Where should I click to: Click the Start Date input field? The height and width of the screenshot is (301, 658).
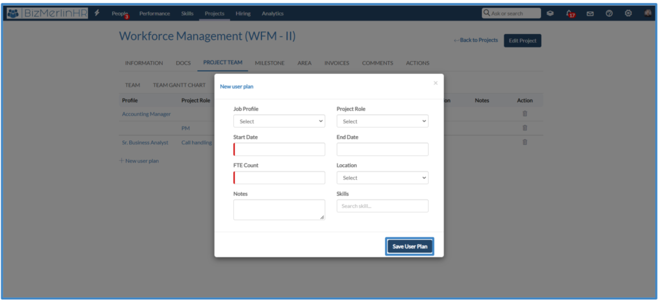[x=279, y=150]
